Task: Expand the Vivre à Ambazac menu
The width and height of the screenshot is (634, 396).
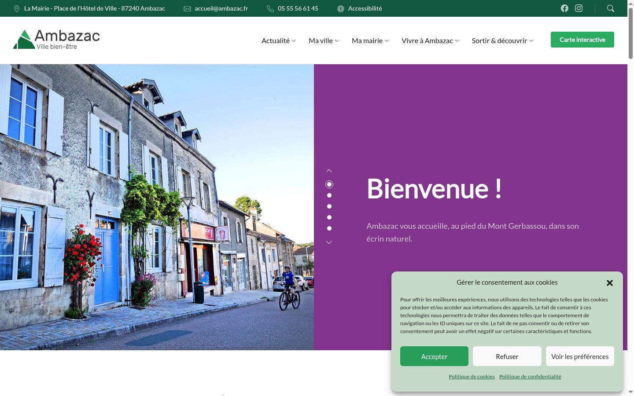Action: tap(430, 40)
